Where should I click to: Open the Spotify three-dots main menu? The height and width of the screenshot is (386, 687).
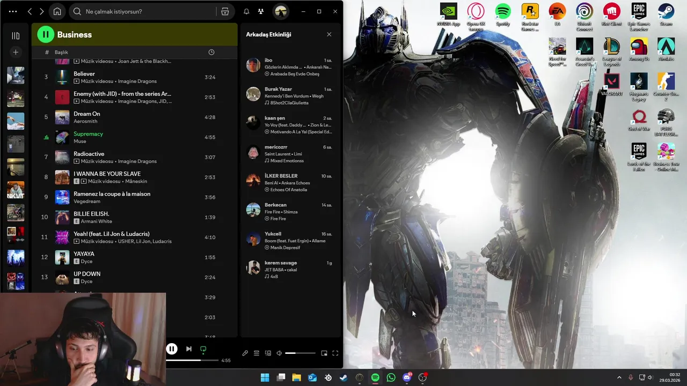point(13,11)
